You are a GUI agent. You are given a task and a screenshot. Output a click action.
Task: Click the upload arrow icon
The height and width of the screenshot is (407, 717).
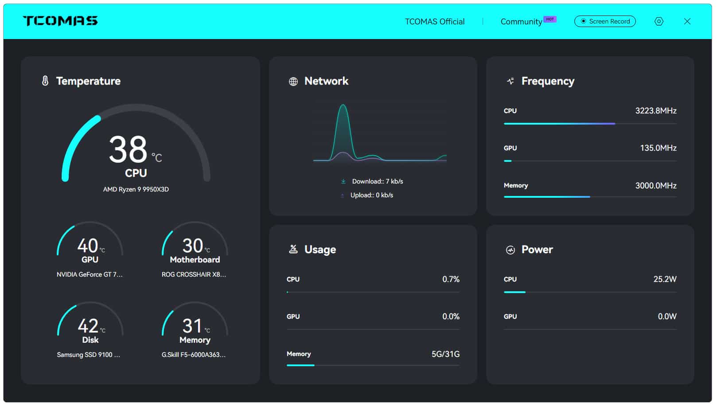click(x=342, y=195)
